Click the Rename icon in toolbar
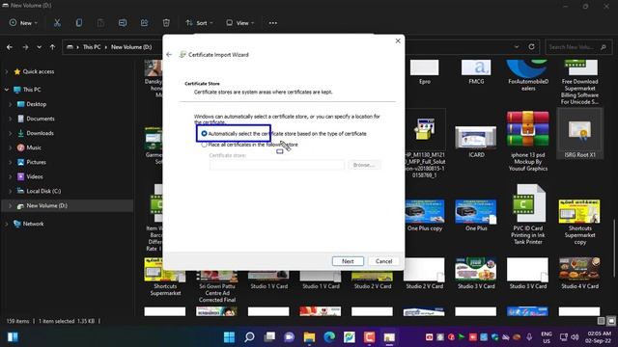618x347 pixels. coord(123,23)
